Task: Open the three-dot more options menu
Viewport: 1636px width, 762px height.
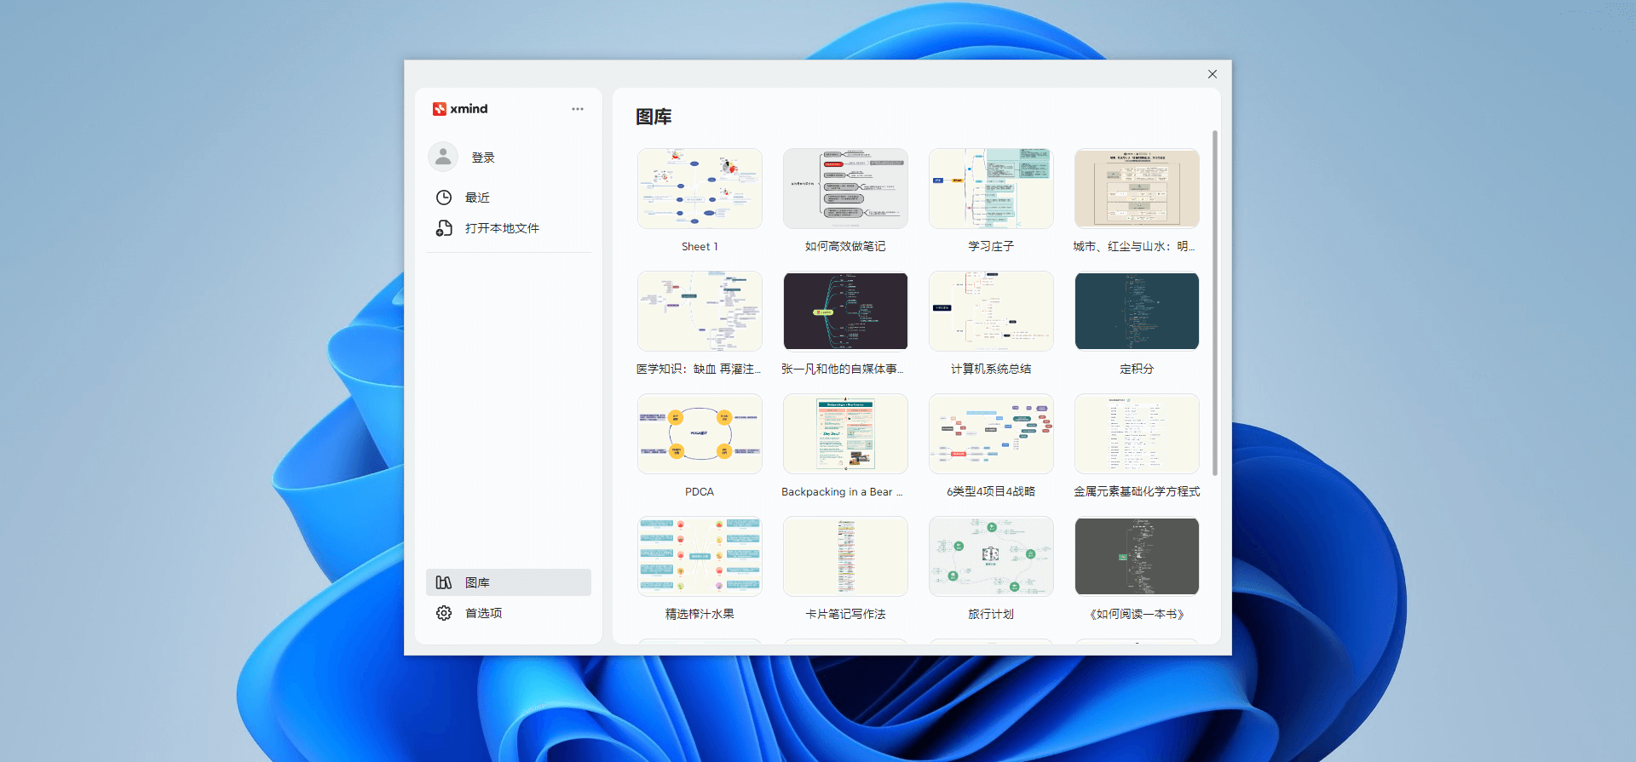Action: (578, 109)
